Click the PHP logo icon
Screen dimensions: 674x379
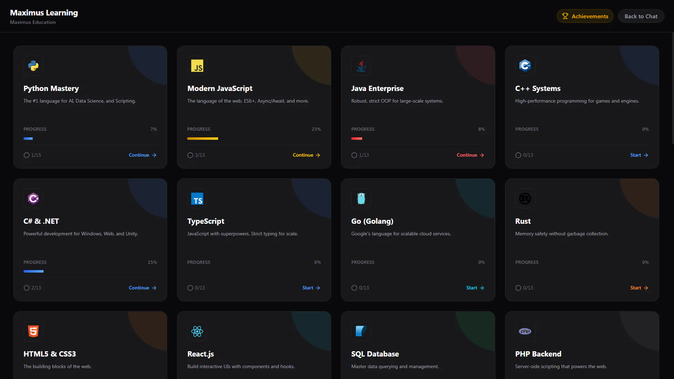point(525,331)
